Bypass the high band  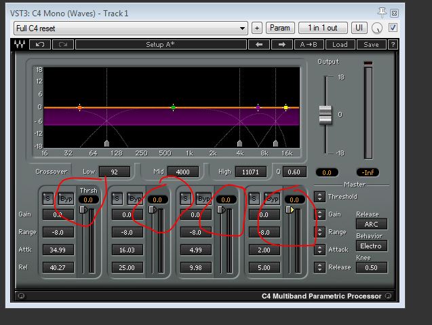tap(272, 199)
